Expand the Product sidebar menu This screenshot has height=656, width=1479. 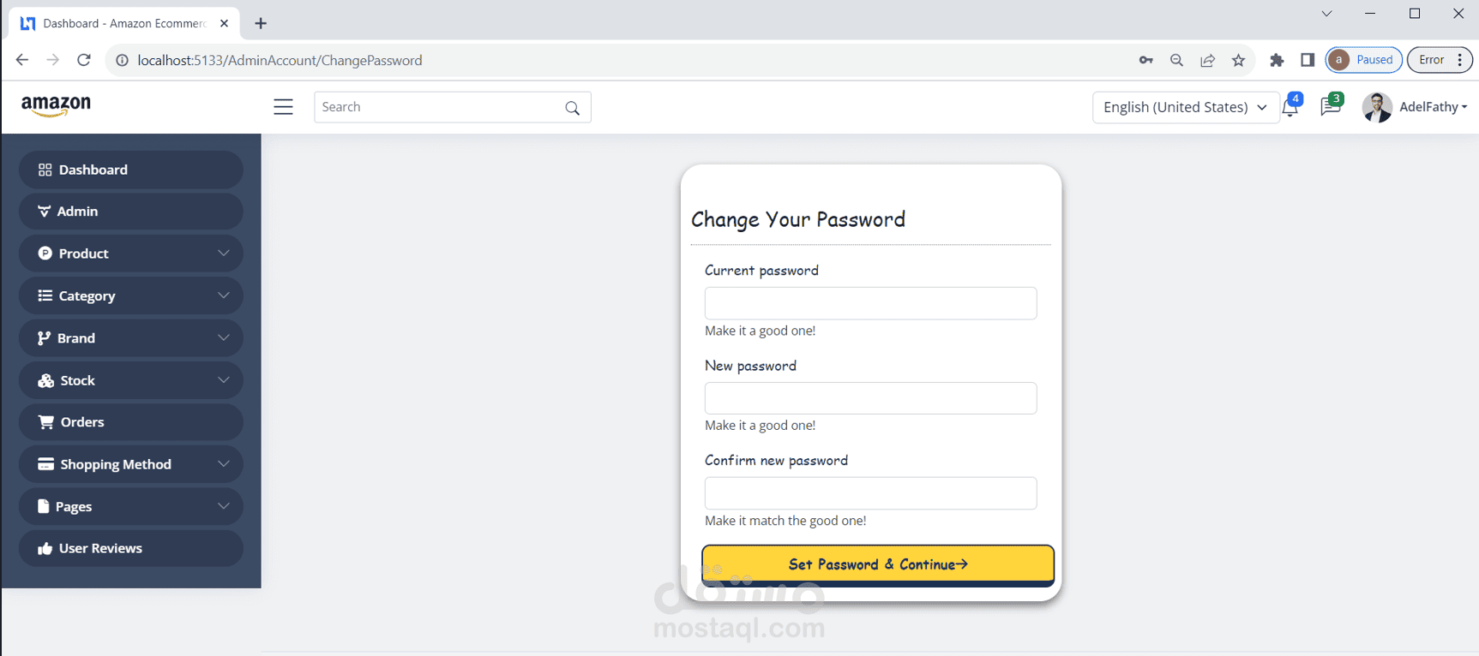click(131, 253)
